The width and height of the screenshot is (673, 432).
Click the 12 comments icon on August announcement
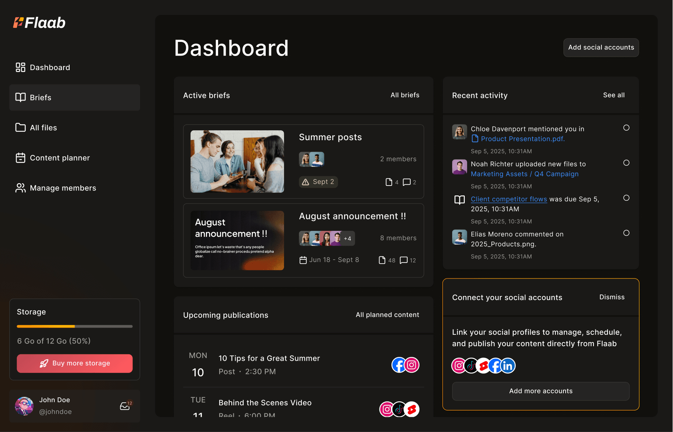(x=404, y=260)
